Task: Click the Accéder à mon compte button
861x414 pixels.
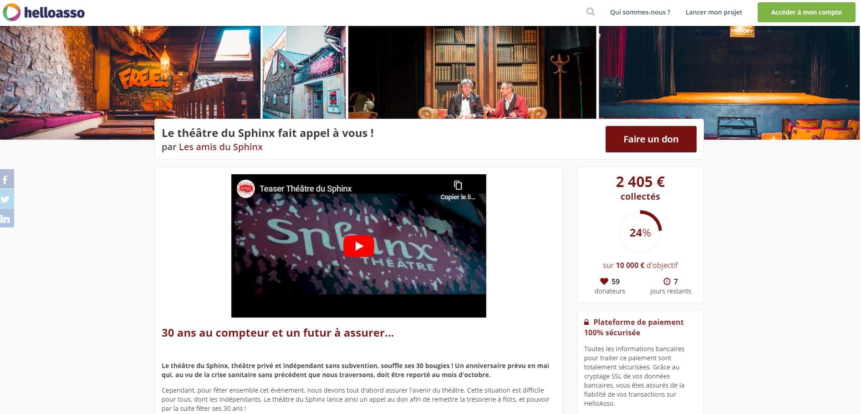Action: pos(806,12)
